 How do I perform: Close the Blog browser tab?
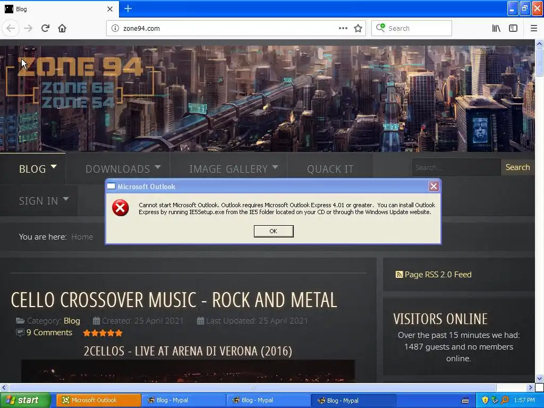(110, 9)
